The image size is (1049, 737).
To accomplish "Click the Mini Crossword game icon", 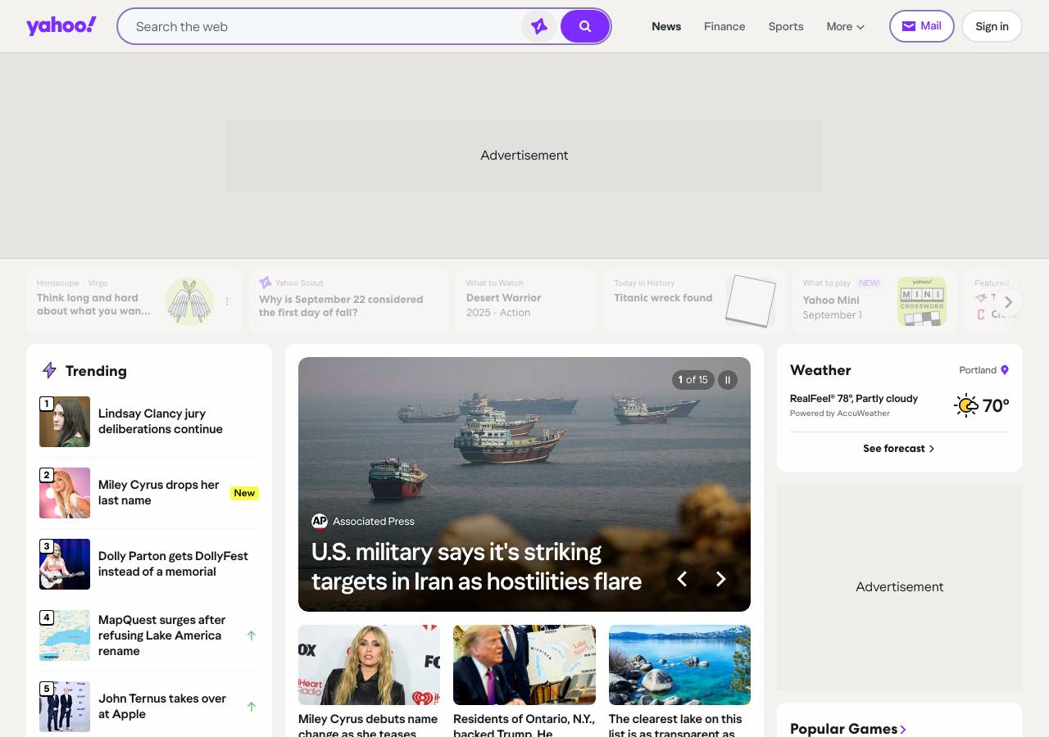I will [x=922, y=301].
